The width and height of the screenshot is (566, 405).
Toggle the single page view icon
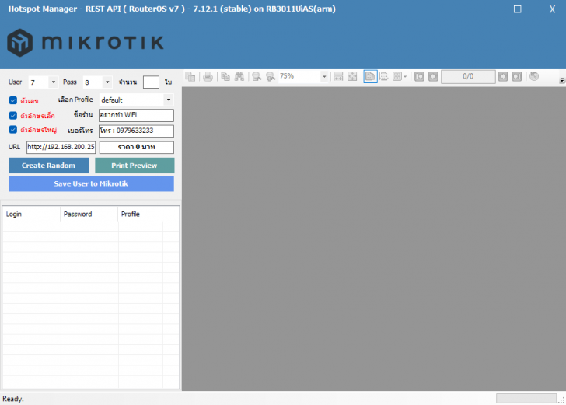coord(370,76)
